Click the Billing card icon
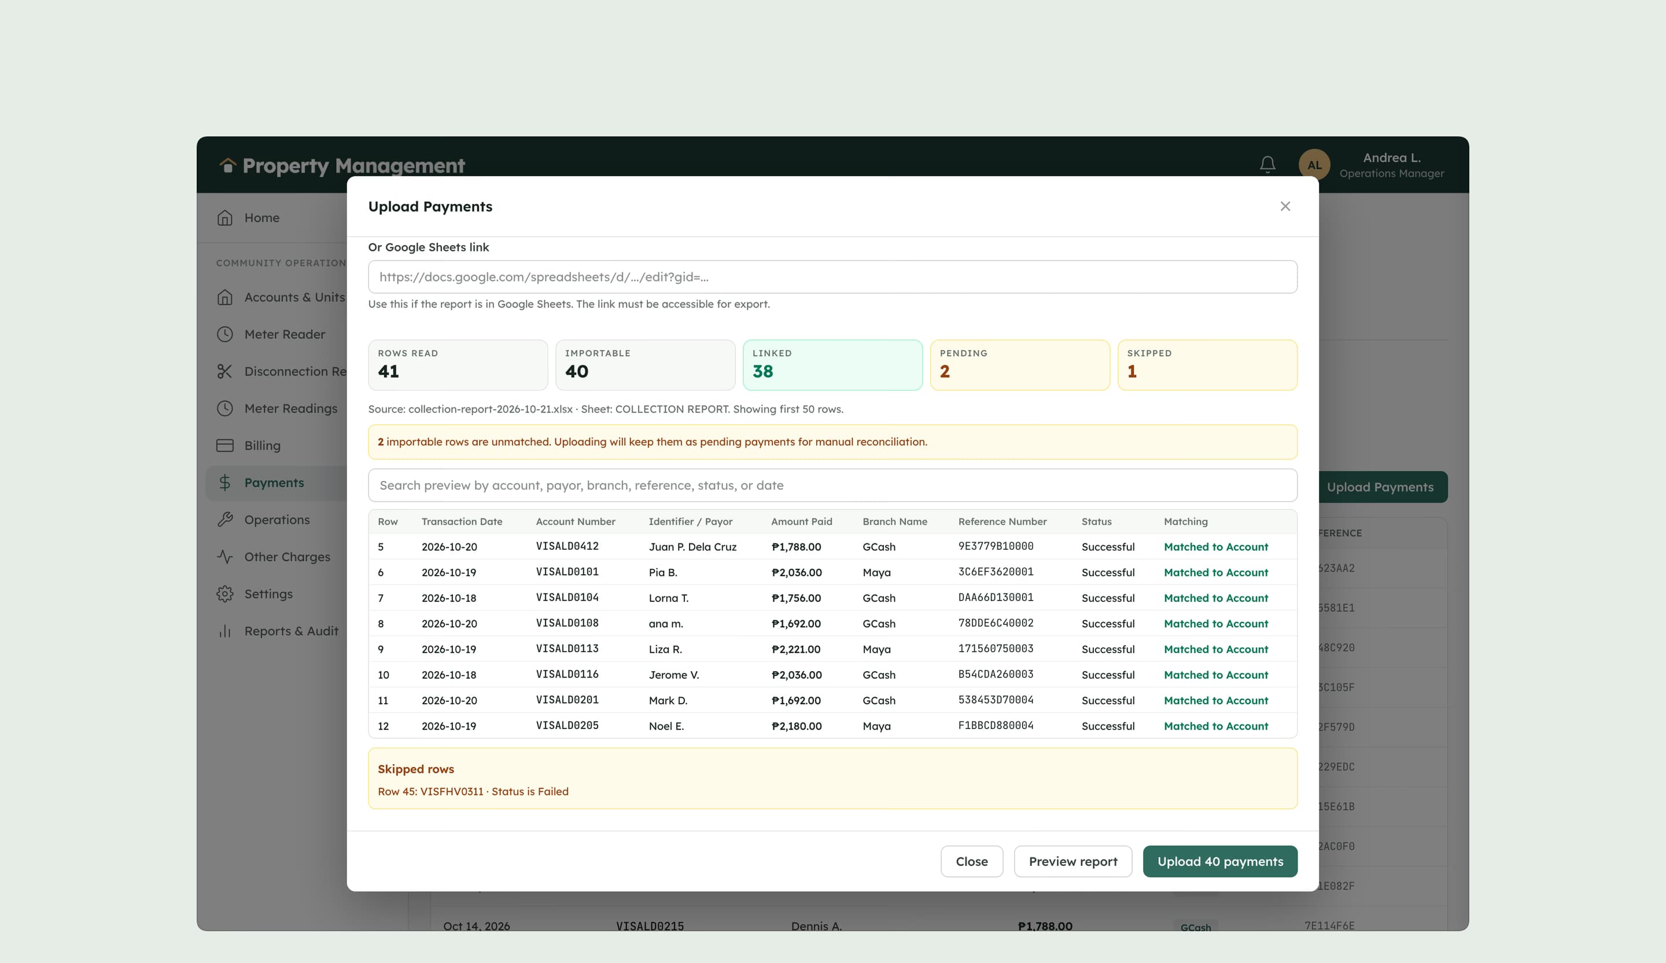1666x963 pixels. pyautogui.click(x=225, y=445)
